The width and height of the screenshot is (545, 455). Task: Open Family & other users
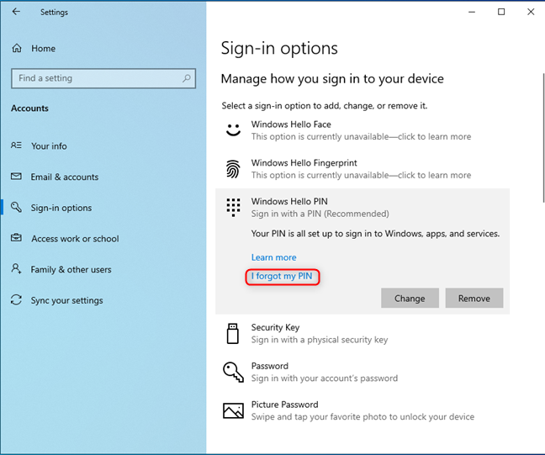tap(71, 270)
